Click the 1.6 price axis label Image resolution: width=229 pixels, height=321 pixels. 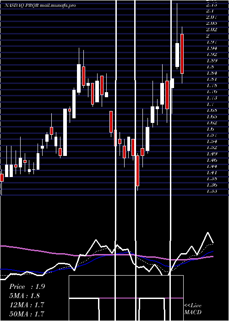point(210,129)
